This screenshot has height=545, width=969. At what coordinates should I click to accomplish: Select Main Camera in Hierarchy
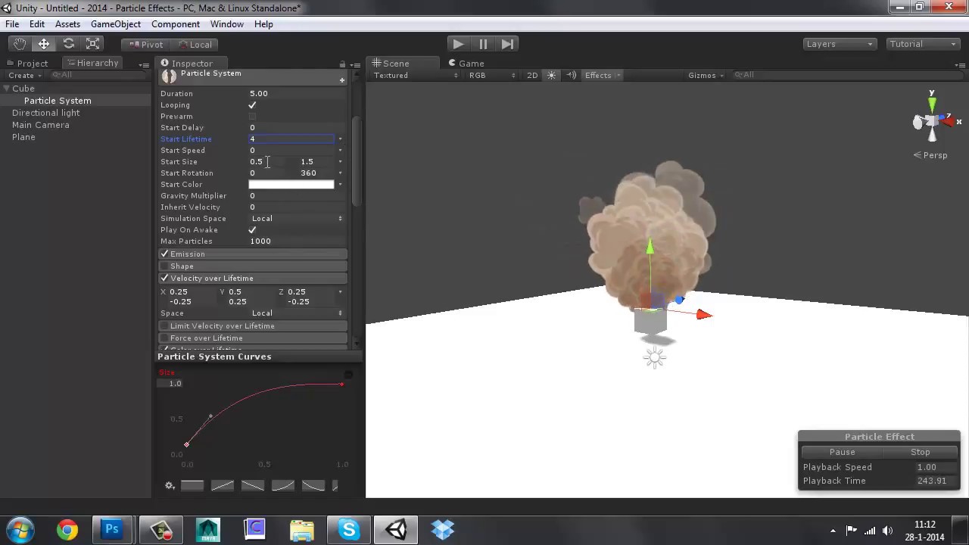coord(41,125)
